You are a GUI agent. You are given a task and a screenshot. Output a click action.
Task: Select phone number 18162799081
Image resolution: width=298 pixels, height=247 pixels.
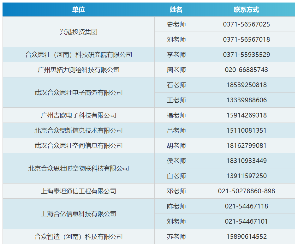coord(247,146)
